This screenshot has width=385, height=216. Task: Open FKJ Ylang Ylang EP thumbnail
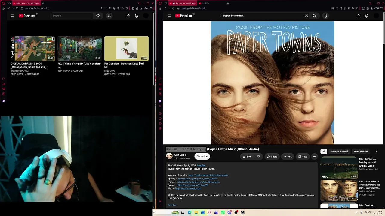click(80, 49)
